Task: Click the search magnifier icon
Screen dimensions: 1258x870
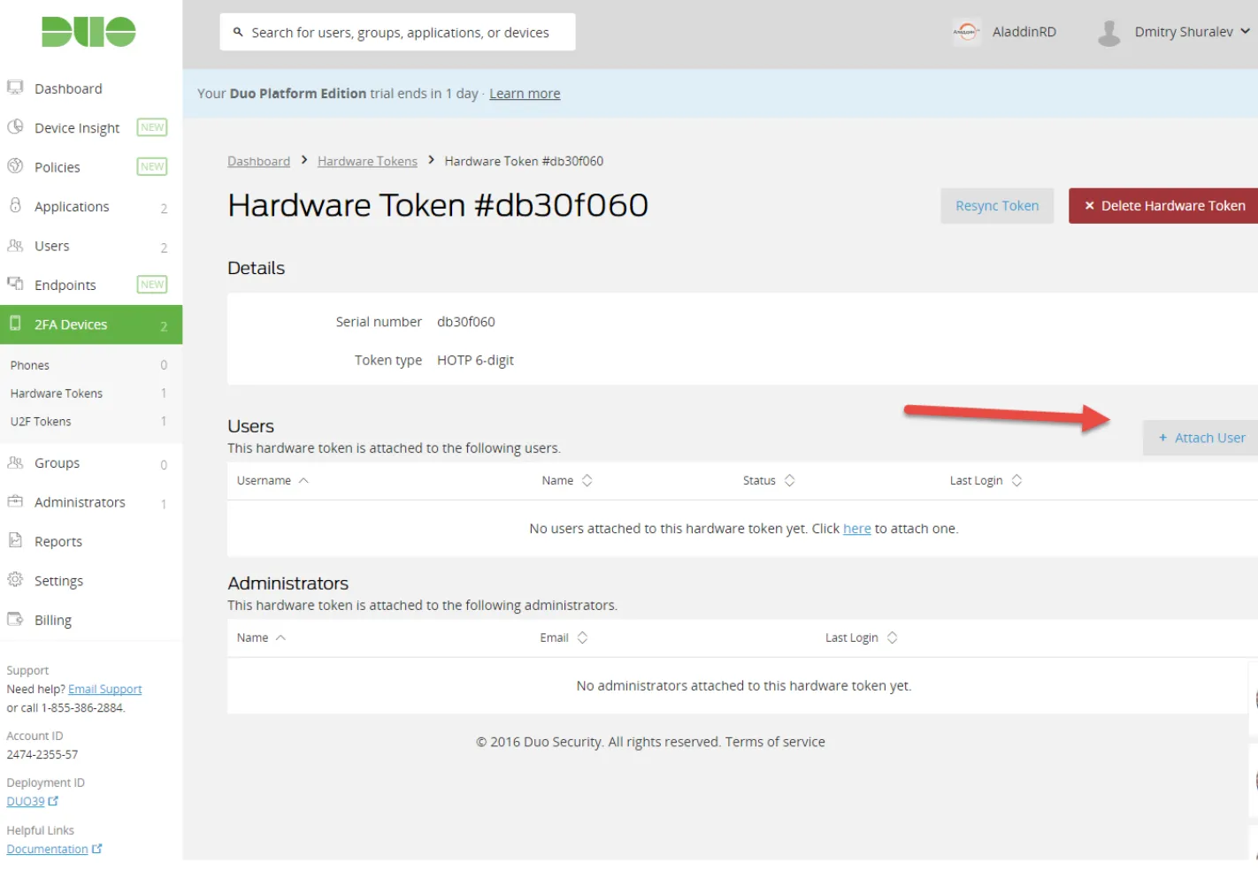Action: tap(238, 32)
